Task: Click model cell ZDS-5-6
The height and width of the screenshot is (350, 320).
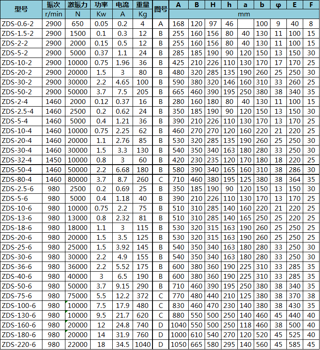Action: tap(21, 199)
